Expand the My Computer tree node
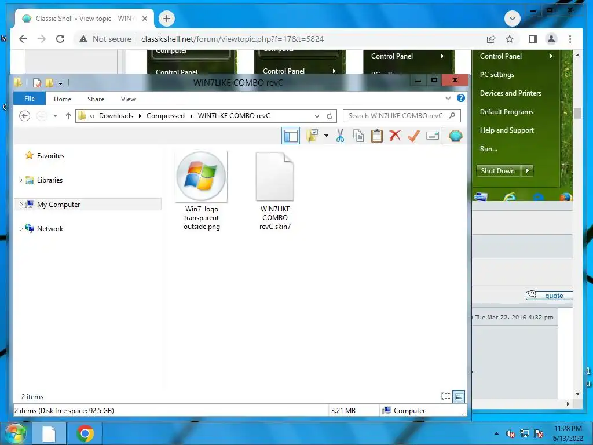Screen dimensions: 593x445 tap(21, 205)
